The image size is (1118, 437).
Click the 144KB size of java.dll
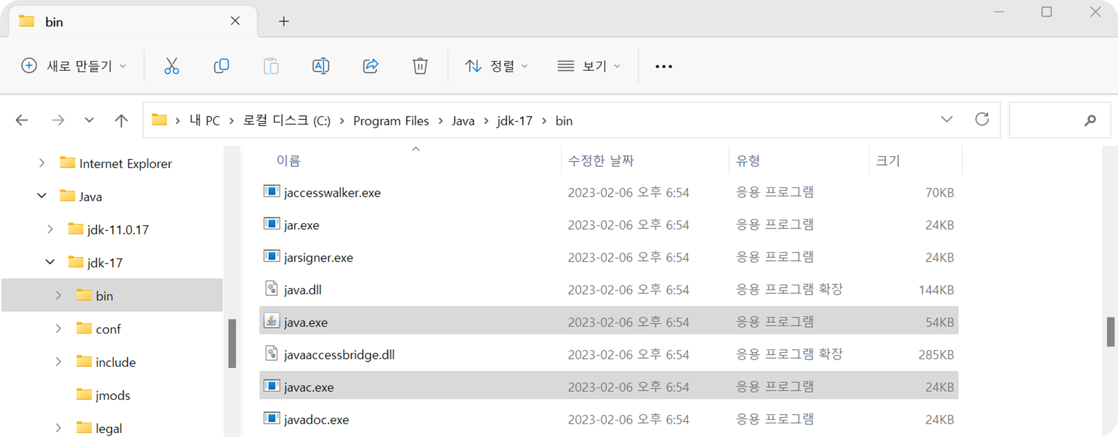pos(936,290)
